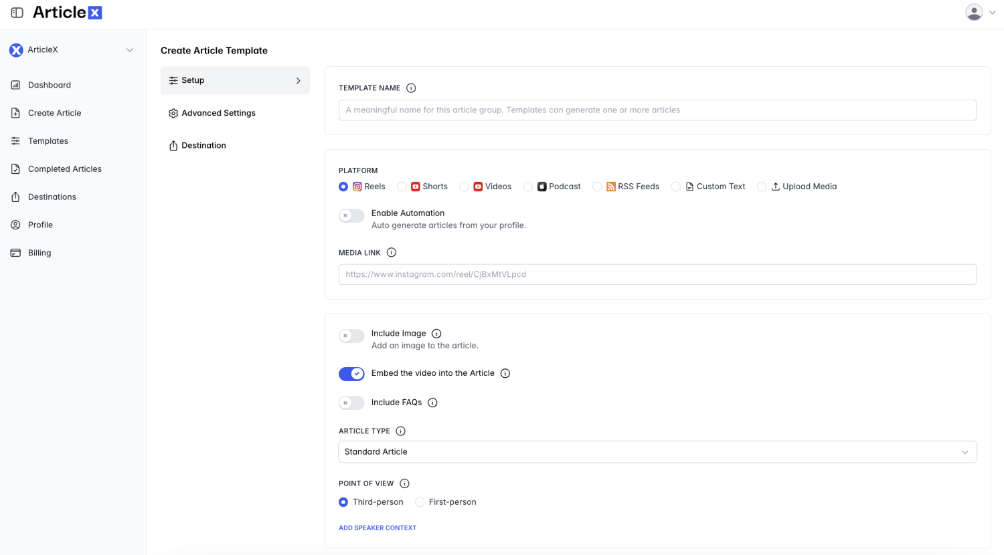Expand the ArticleX workspace selector

coord(130,49)
